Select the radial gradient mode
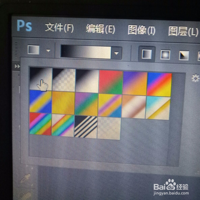 (165, 54)
